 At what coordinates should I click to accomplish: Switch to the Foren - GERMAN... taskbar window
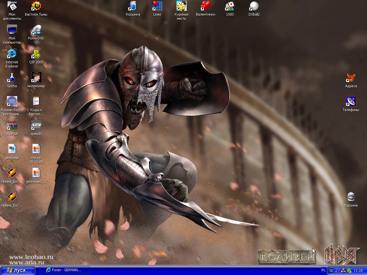point(64,270)
